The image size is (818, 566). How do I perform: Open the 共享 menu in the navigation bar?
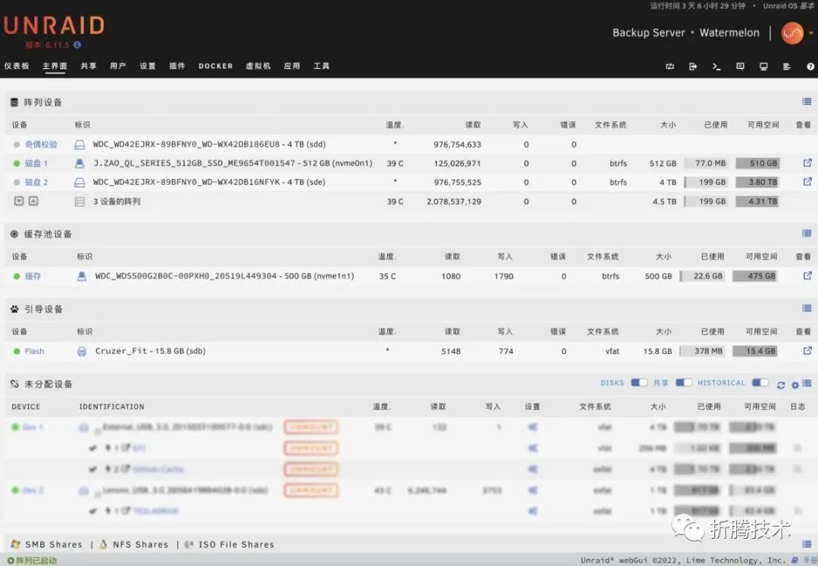[x=88, y=66]
